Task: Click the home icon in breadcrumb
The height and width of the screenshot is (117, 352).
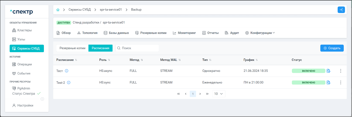Action: tap(58, 10)
